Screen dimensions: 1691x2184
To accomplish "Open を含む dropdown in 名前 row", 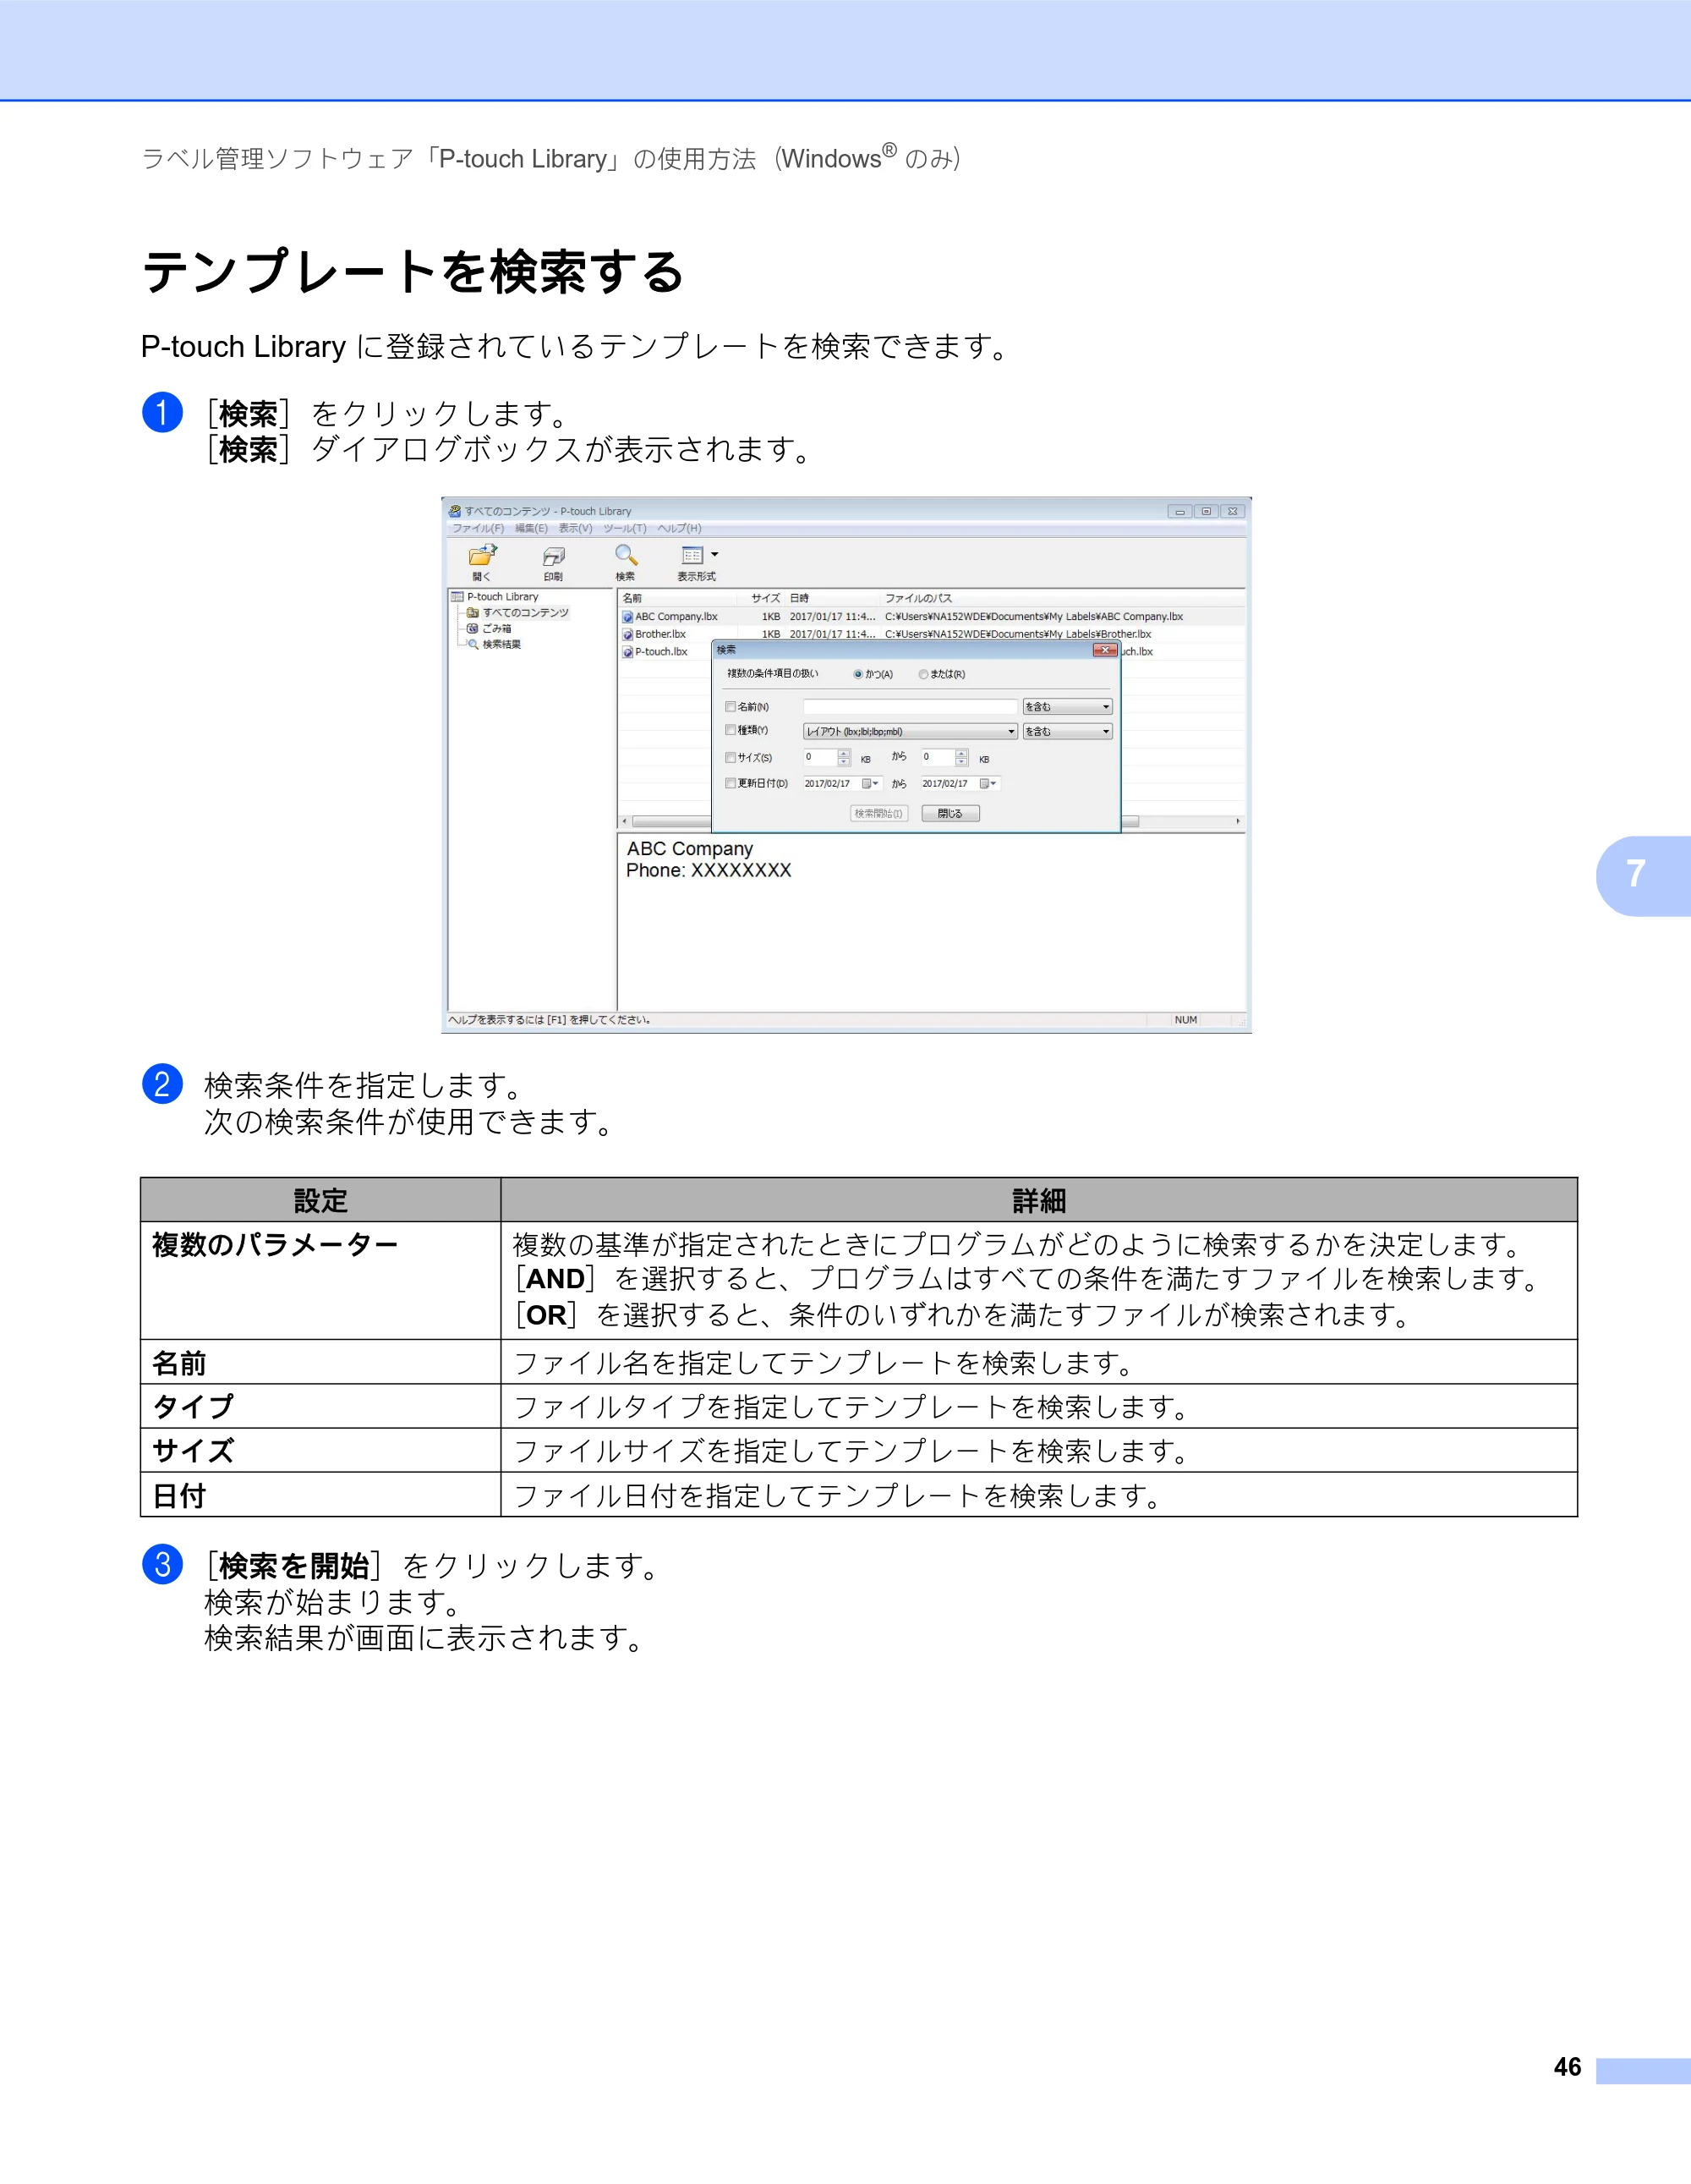I will coord(1067,707).
